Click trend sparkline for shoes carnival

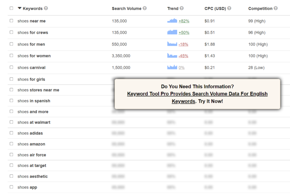pyautogui.click(x=172, y=67)
